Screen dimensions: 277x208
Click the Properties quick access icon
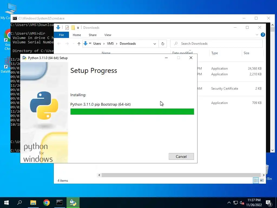pyautogui.click(x=67, y=28)
